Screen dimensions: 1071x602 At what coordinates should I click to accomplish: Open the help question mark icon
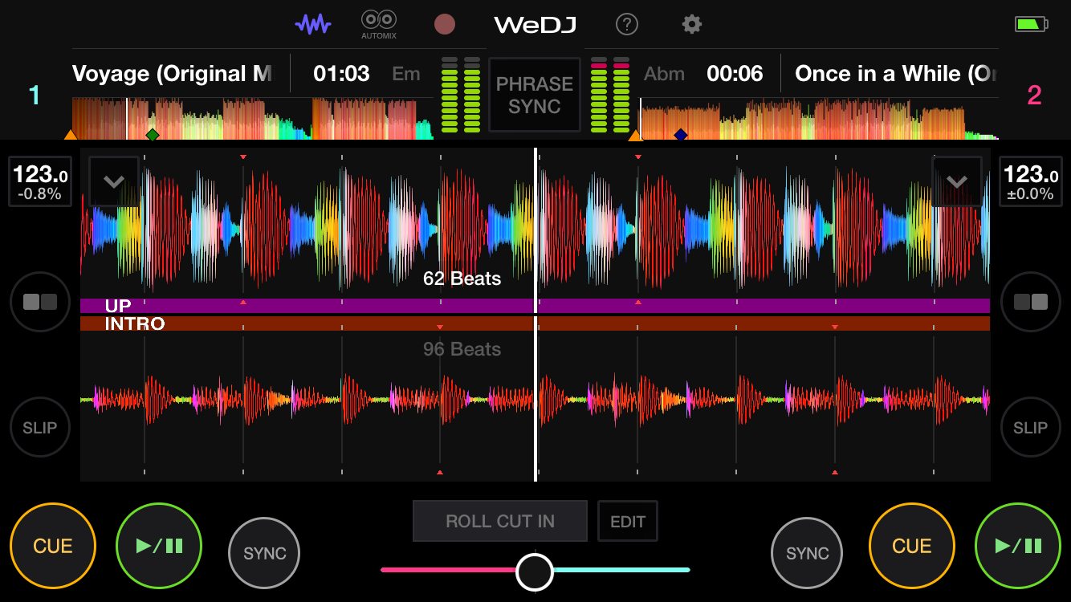626,24
